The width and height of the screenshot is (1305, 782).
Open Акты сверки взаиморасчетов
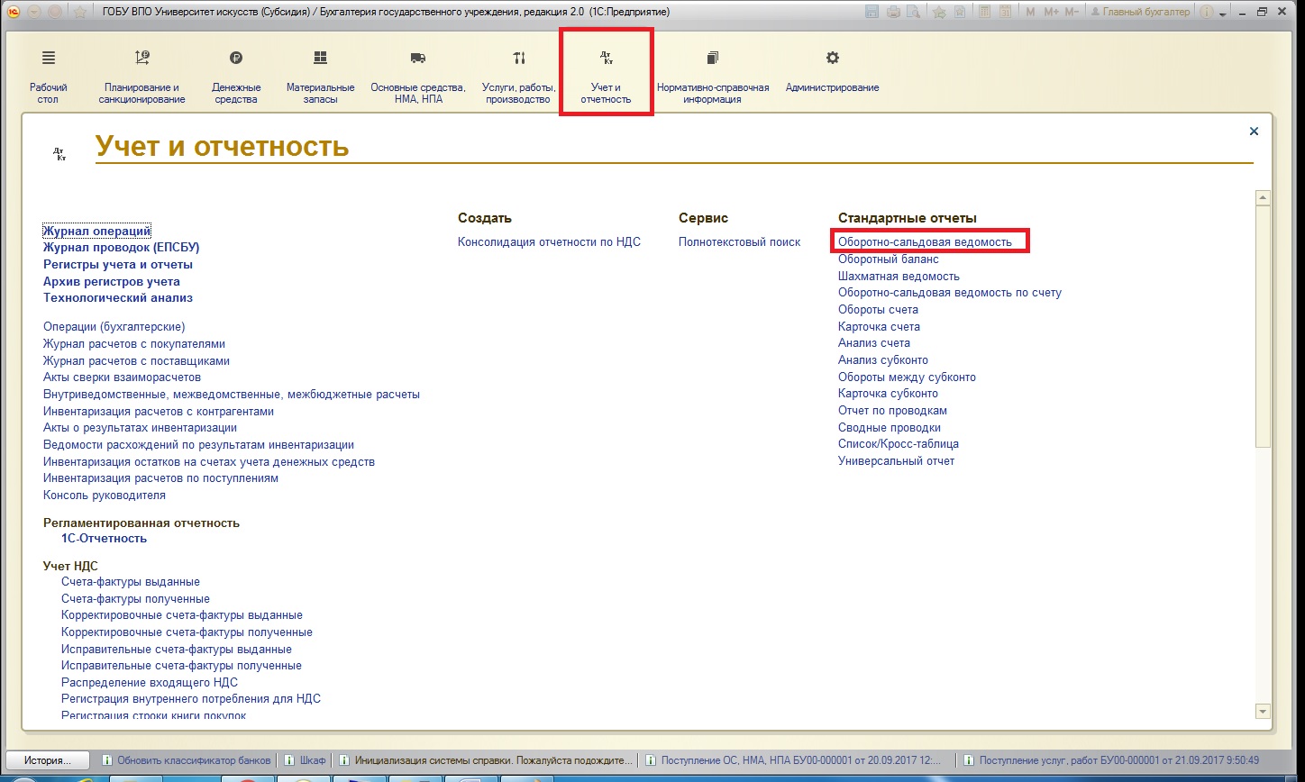[122, 377]
